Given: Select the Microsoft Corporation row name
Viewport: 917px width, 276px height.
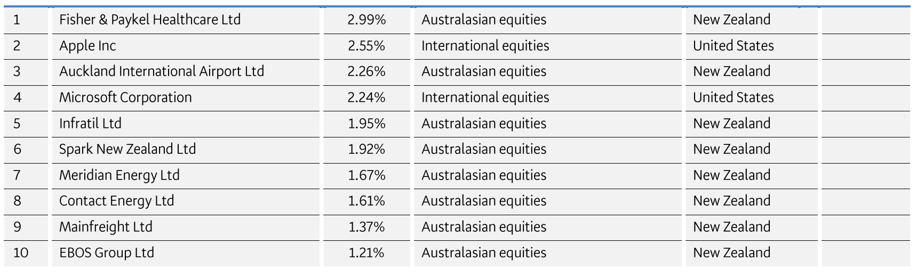Looking at the screenshot, I should click(125, 98).
